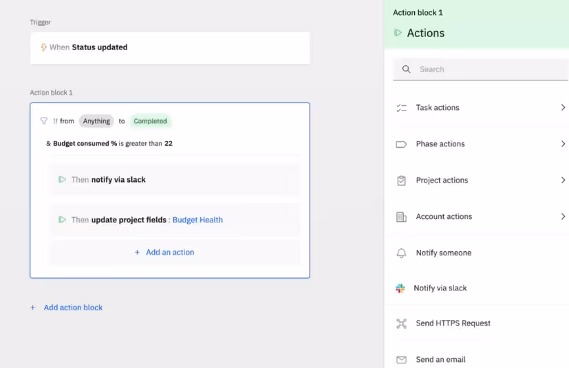Click the play icon beside update project fields

pos(62,220)
